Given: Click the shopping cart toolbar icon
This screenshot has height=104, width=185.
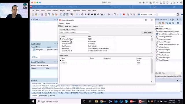Looking at the screenshot, I should tap(101, 14).
